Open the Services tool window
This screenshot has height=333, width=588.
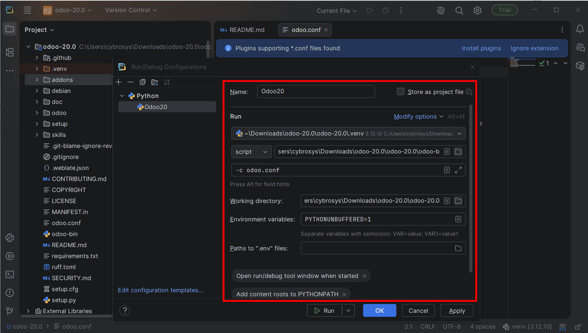(10, 256)
